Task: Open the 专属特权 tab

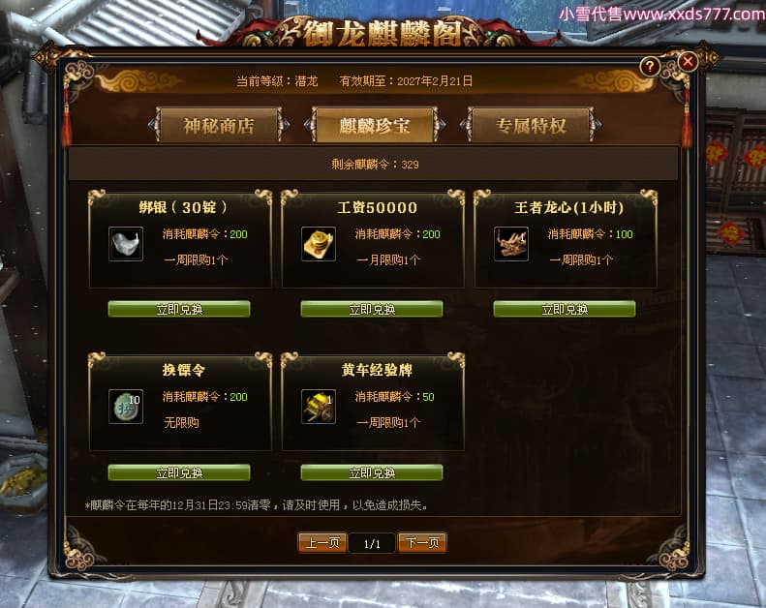Action: click(x=531, y=126)
